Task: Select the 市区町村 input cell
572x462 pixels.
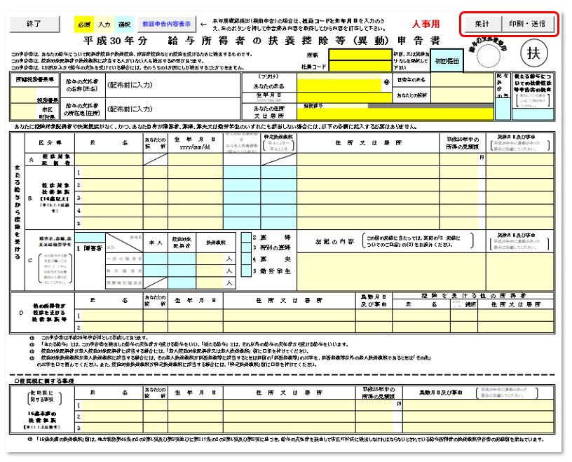Action: [x=24, y=111]
